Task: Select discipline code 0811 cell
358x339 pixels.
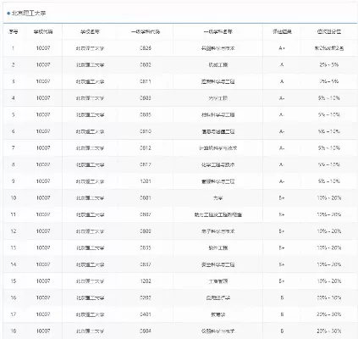Action: click(146, 81)
